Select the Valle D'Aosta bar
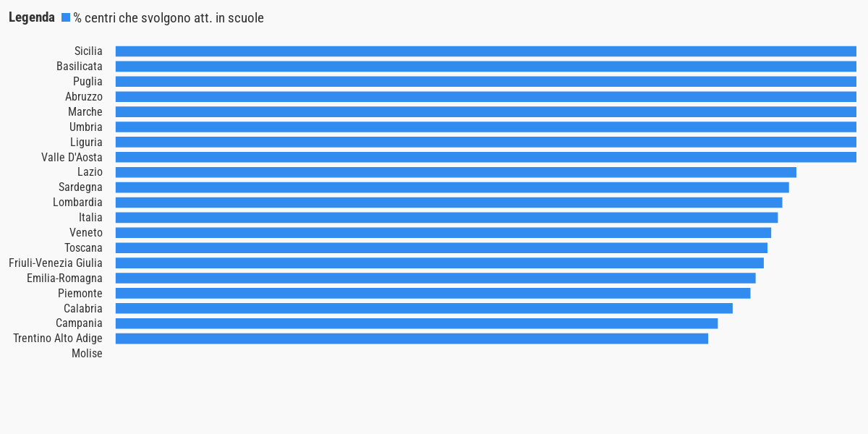Screen dimensions: 868x434 tap(486, 157)
